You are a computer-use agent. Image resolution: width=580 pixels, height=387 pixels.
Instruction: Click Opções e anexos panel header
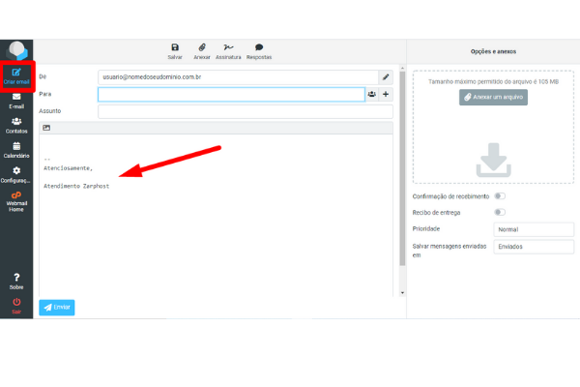[x=493, y=51]
